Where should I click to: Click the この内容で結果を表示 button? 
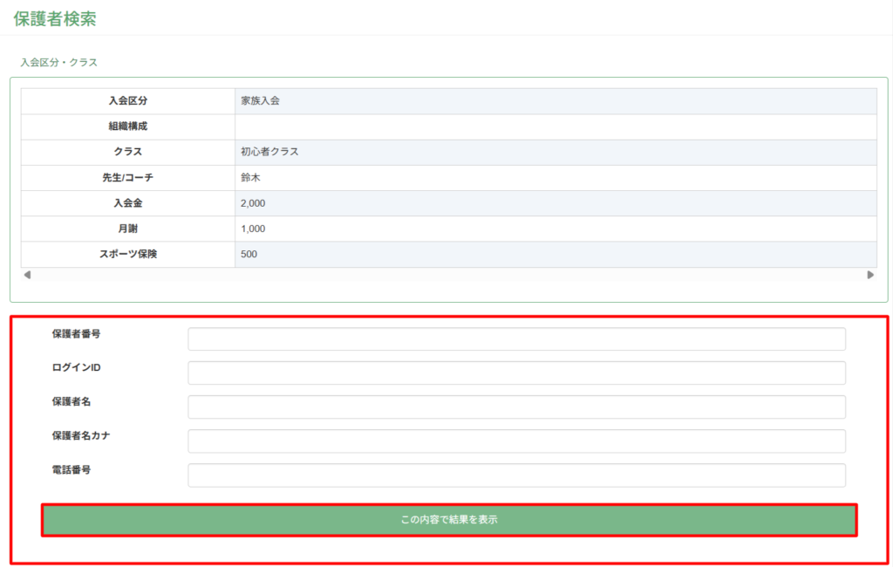point(449,520)
